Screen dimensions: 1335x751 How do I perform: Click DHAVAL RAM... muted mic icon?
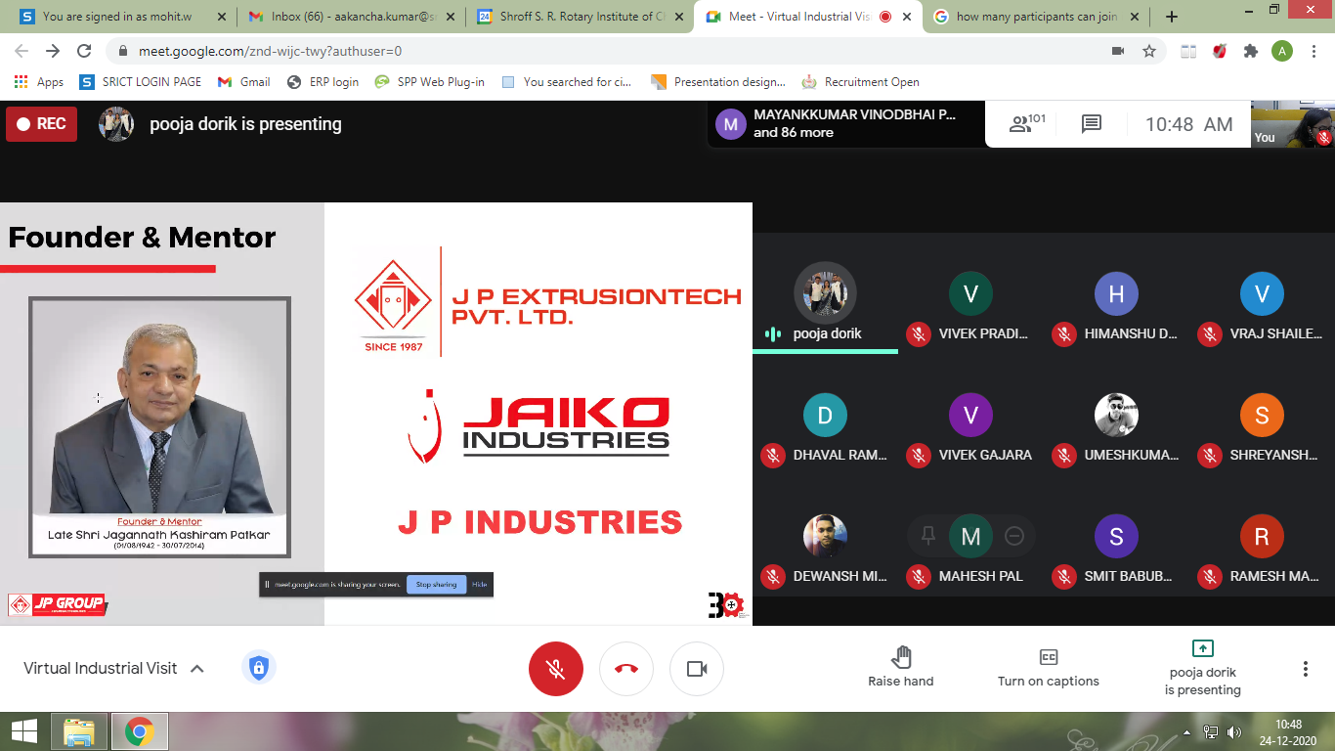coord(773,456)
